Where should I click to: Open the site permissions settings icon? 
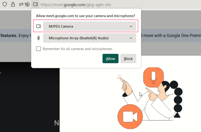(21, 4)
